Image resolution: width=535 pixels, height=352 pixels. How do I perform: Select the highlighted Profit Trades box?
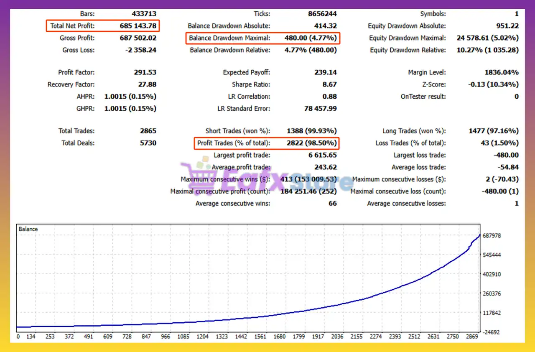click(x=267, y=143)
